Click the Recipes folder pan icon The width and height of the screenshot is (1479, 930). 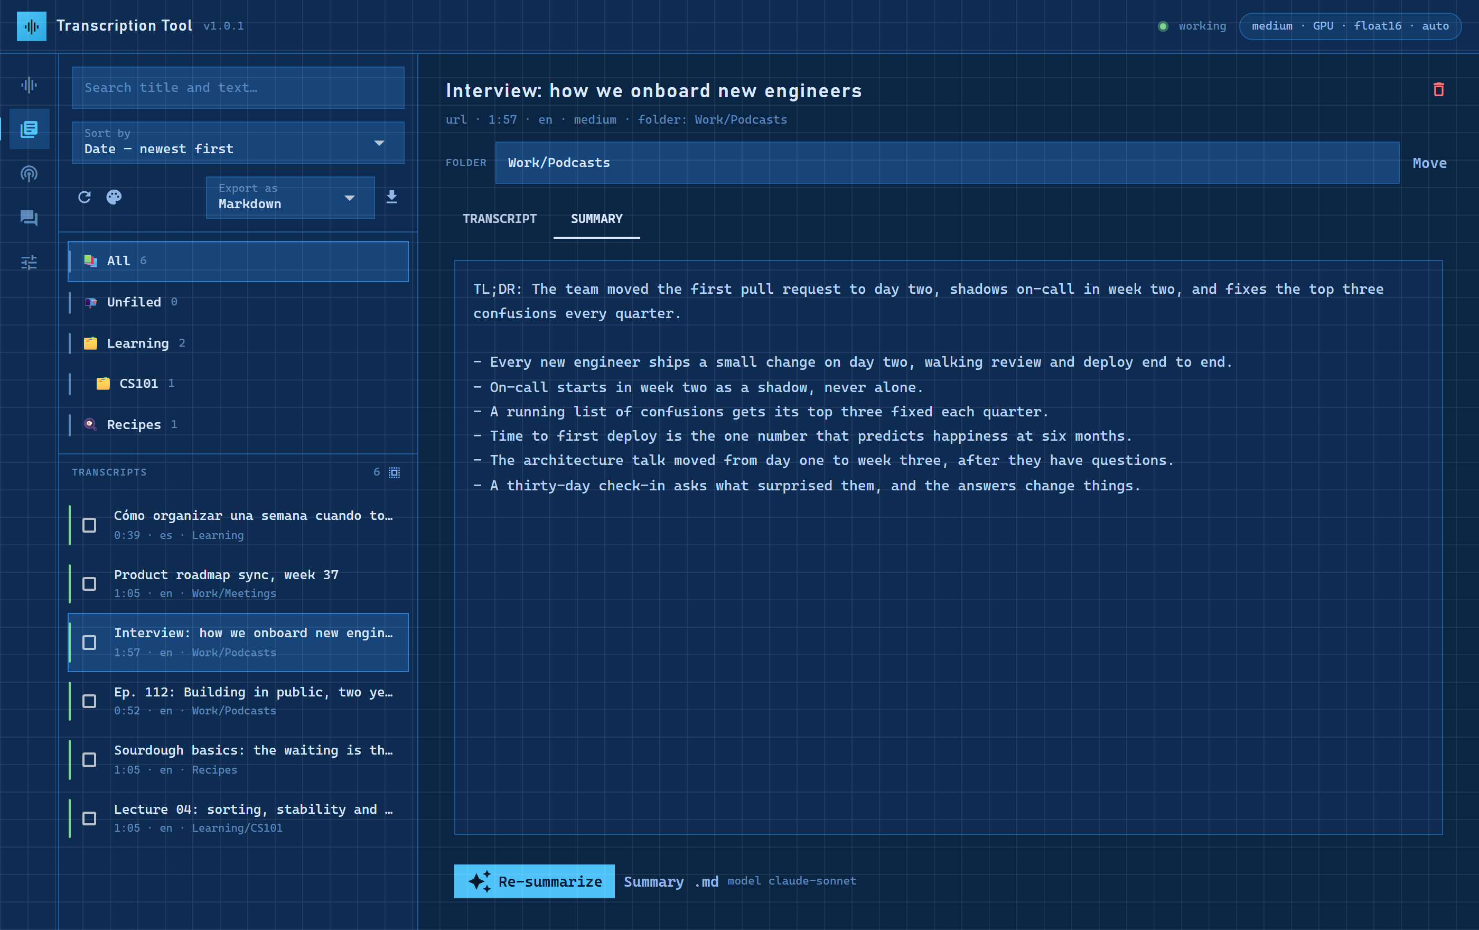coord(90,424)
